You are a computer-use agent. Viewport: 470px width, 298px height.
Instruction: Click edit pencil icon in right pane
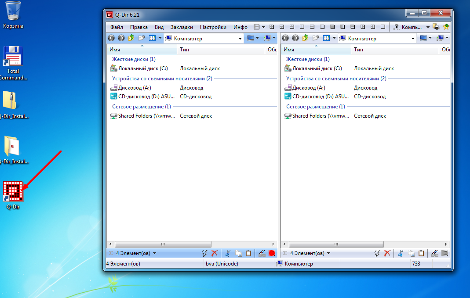[435, 253]
